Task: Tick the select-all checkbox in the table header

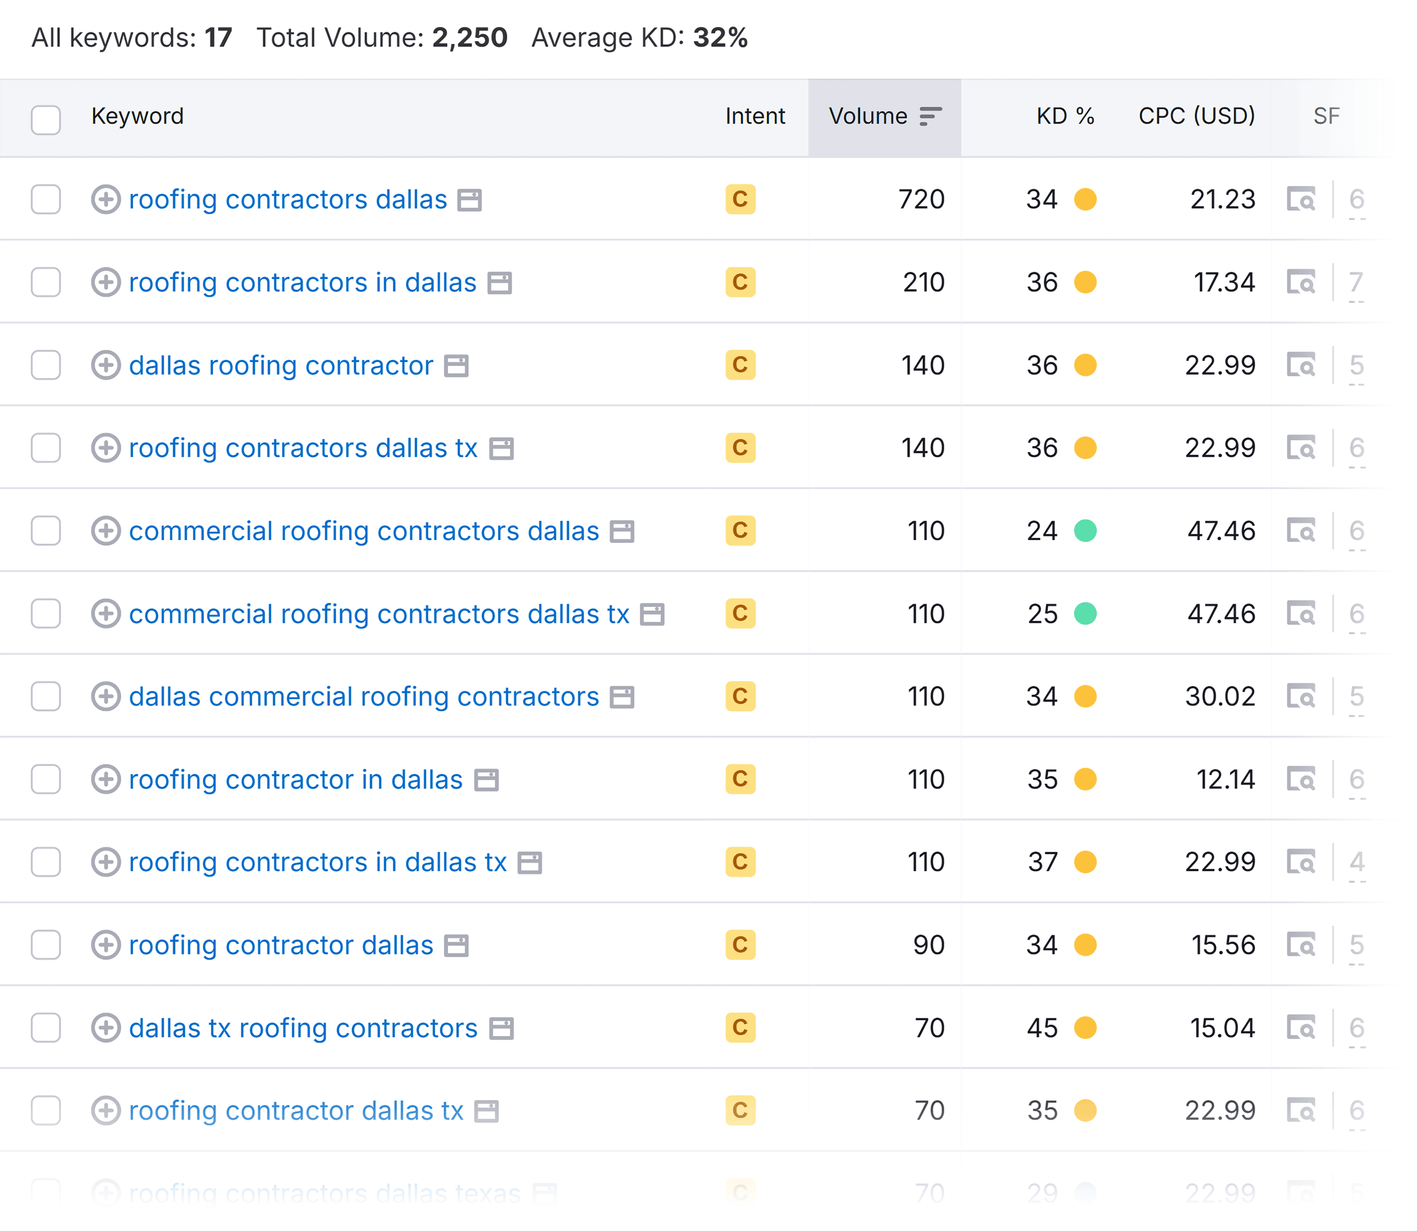Action: [46, 120]
